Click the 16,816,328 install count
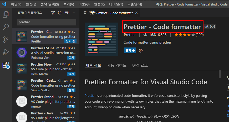 pyautogui.click(x=155, y=35)
